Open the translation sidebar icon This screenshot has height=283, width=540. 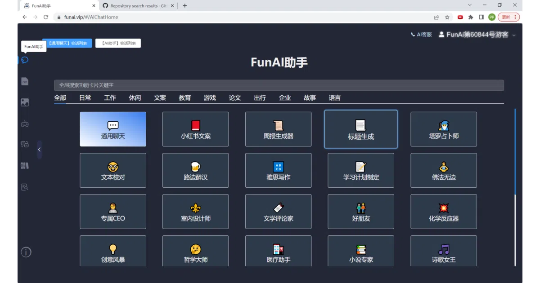25,145
